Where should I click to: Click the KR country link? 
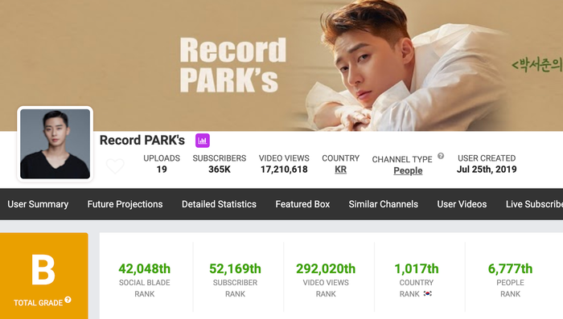340,170
